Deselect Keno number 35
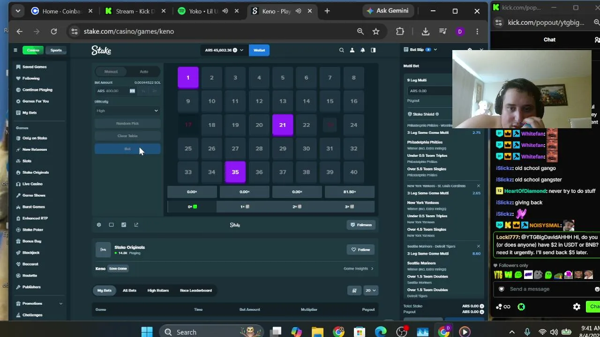This screenshot has width=600, height=337. [235, 172]
